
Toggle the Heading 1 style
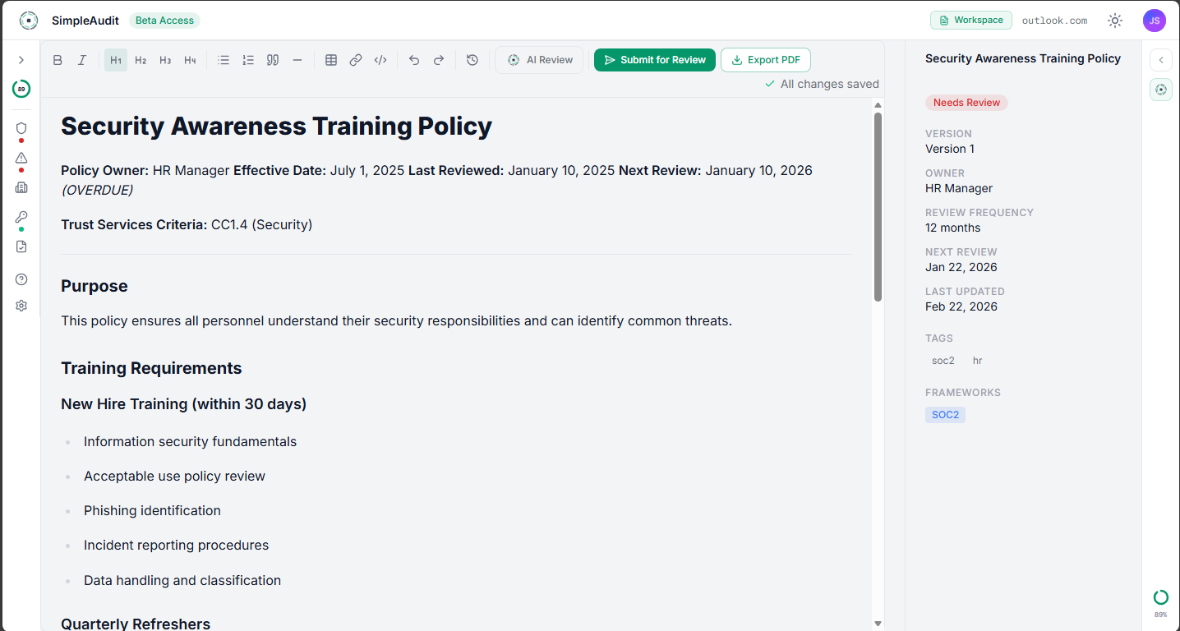point(116,60)
